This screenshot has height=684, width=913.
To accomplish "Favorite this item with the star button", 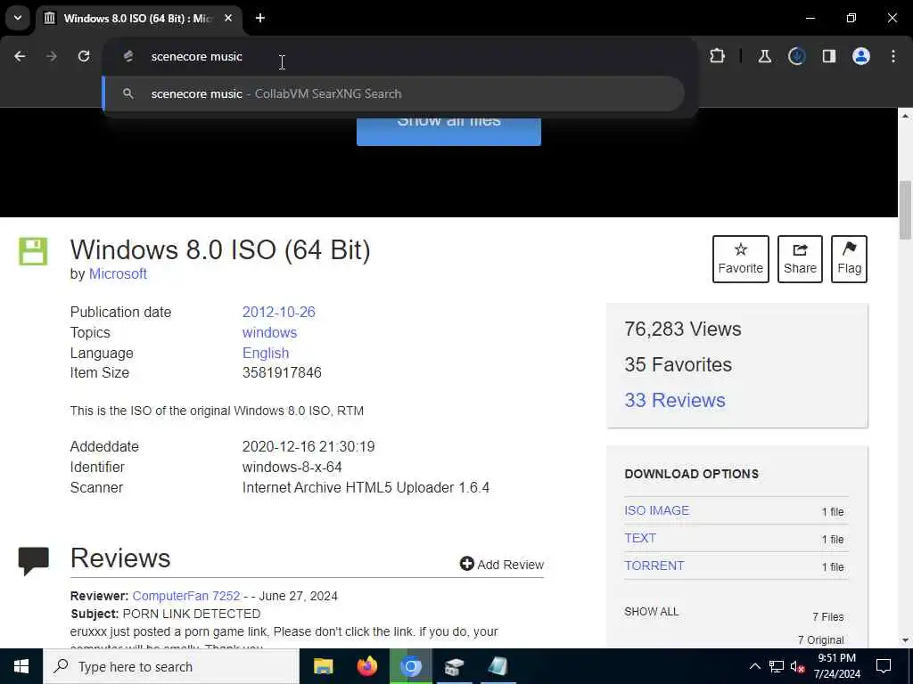I will pos(741,259).
